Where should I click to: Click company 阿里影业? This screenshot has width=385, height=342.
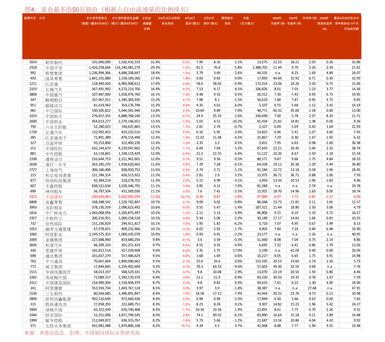pyautogui.click(x=54, y=234)
